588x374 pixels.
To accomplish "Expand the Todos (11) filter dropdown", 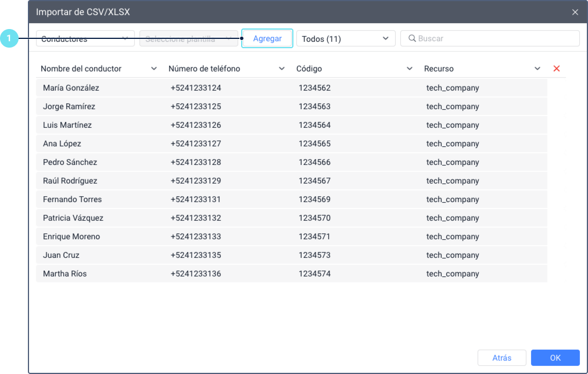I will [x=345, y=39].
